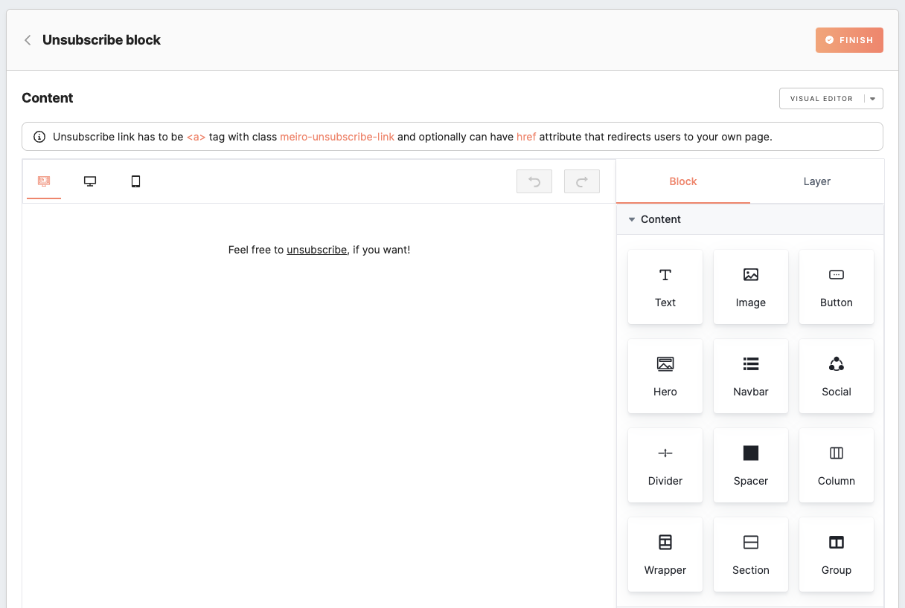Select the Section block
Screen dimensions: 905x608
coord(751,554)
